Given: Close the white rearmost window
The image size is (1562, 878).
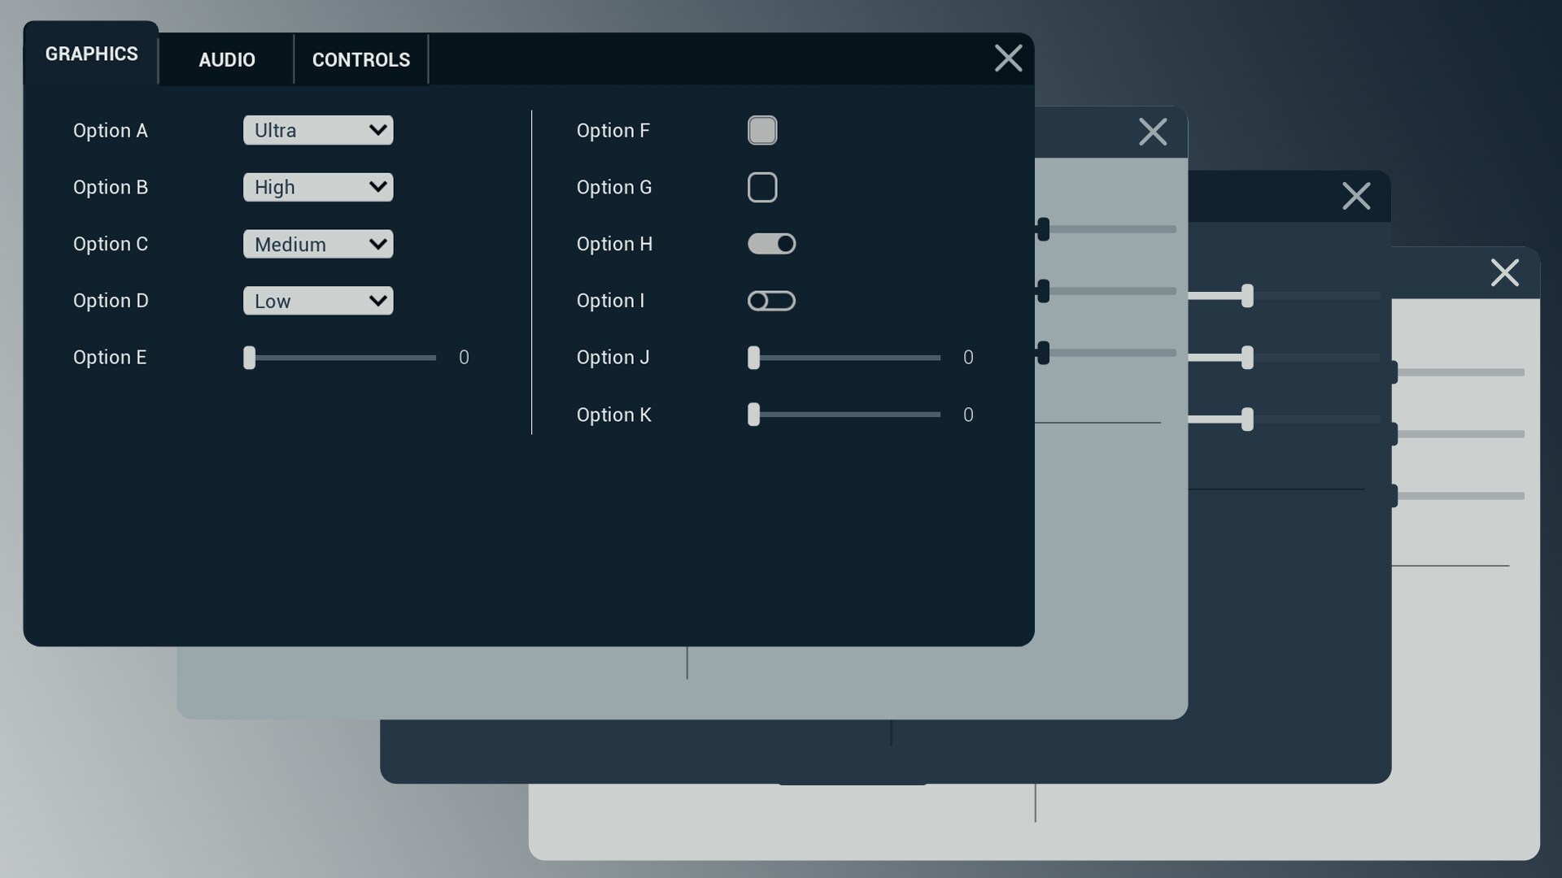Looking at the screenshot, I should (1504, 273).
